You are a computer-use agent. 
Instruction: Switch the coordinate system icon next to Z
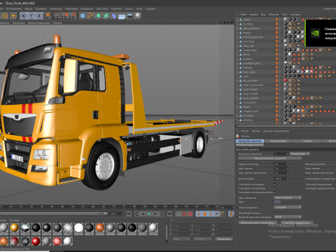[47, 16]
